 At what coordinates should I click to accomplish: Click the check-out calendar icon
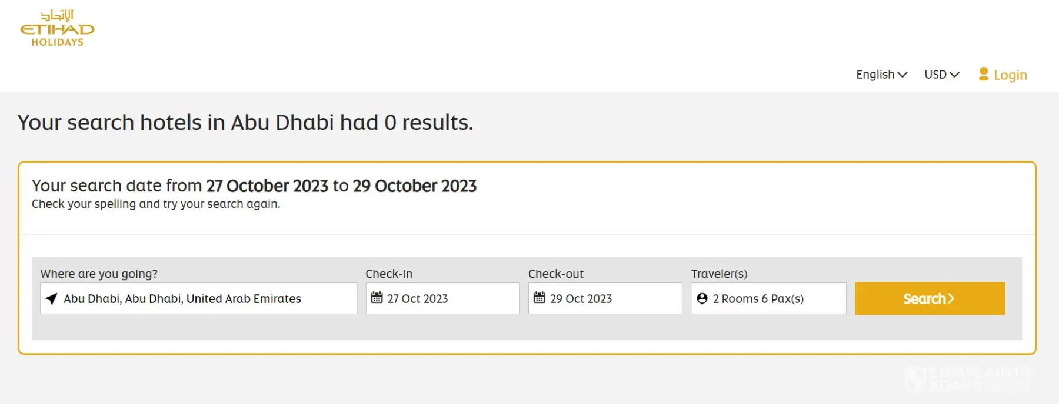pos(539,298)
